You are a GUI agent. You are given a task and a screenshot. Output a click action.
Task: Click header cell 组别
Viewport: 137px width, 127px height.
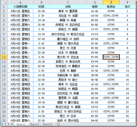95,7
